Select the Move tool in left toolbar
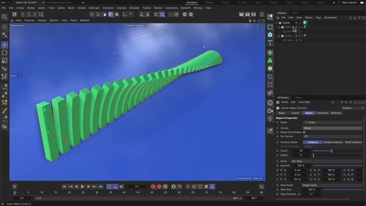 pos(5,45)
